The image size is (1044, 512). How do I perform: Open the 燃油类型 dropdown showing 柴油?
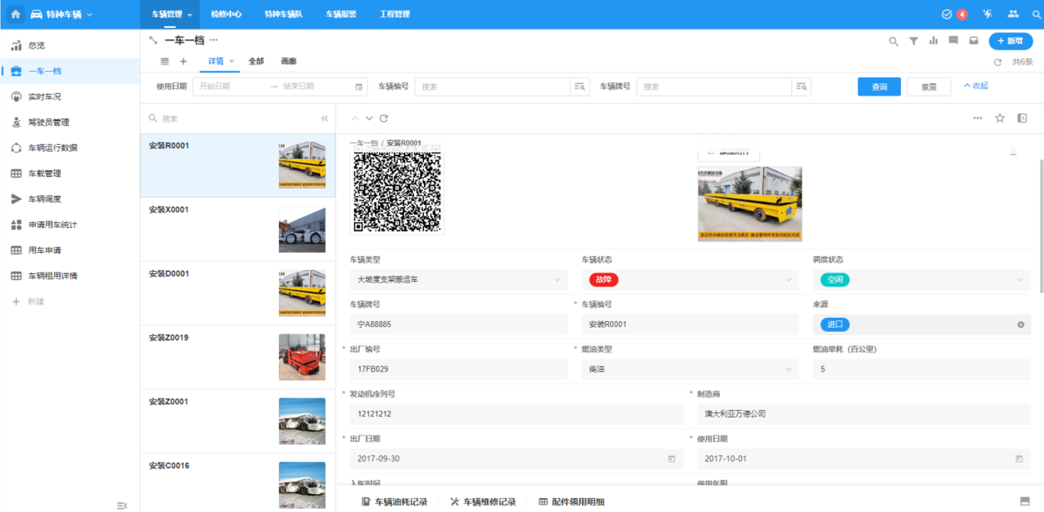(x=788, y=369)
